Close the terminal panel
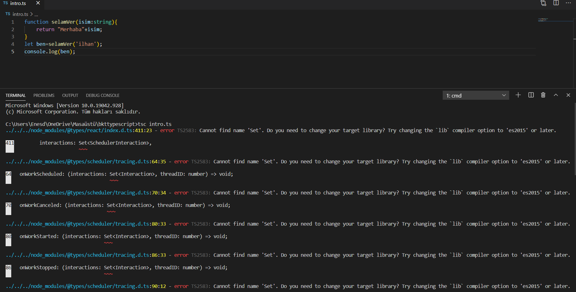The image size is (576, 292). (x=568, y=95)
